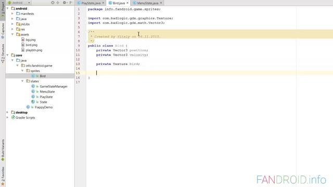Screen dimensions: 333x187
Task: Click the FlappyDemo class icon
Action: tap(28, 107)
